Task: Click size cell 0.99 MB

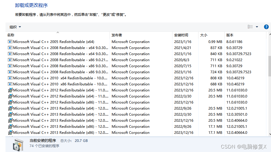Action: (x=215, y=42)
